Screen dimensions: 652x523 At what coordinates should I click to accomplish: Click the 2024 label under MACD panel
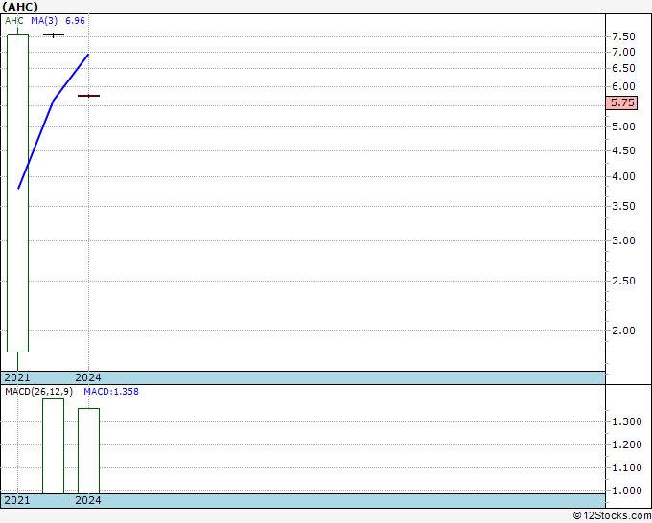coord(88,500)
